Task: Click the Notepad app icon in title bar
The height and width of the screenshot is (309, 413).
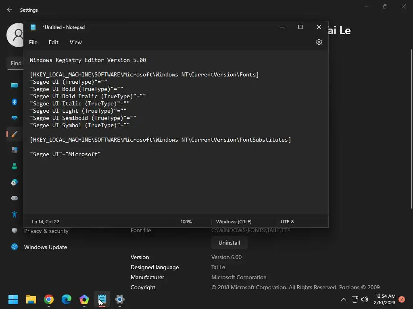Action: pyautogui.click(x=33, y=27)
